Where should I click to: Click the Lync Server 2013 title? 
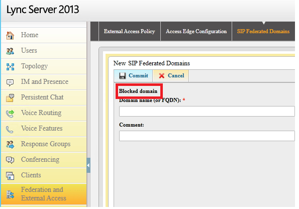pyautogui.click(x=43, y=10)
